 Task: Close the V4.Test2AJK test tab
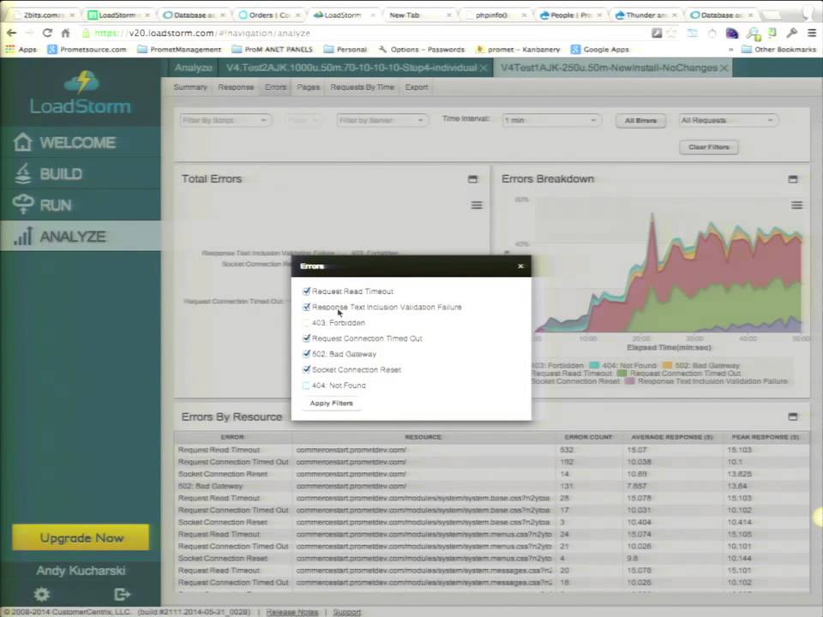coord(484,68)
